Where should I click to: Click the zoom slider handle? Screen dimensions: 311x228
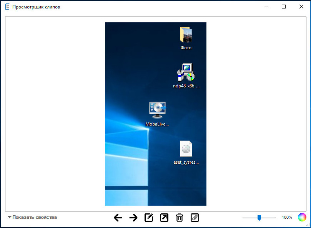click(x=259, y=218)
